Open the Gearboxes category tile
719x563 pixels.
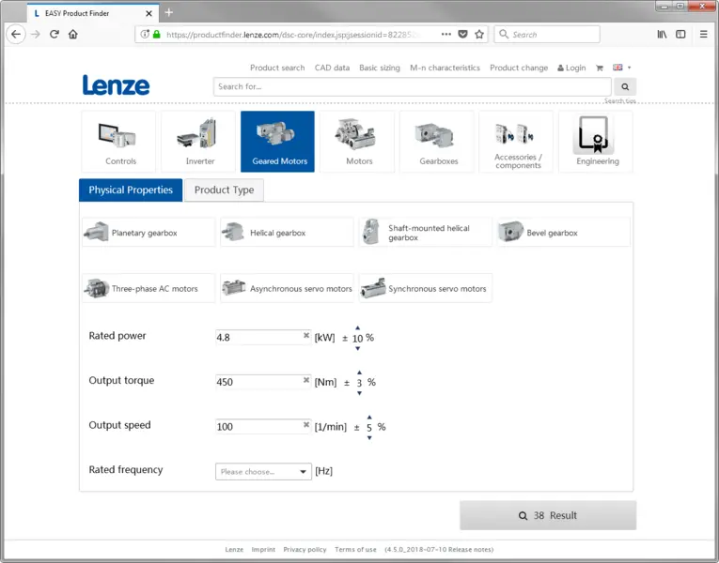[438, 142]
